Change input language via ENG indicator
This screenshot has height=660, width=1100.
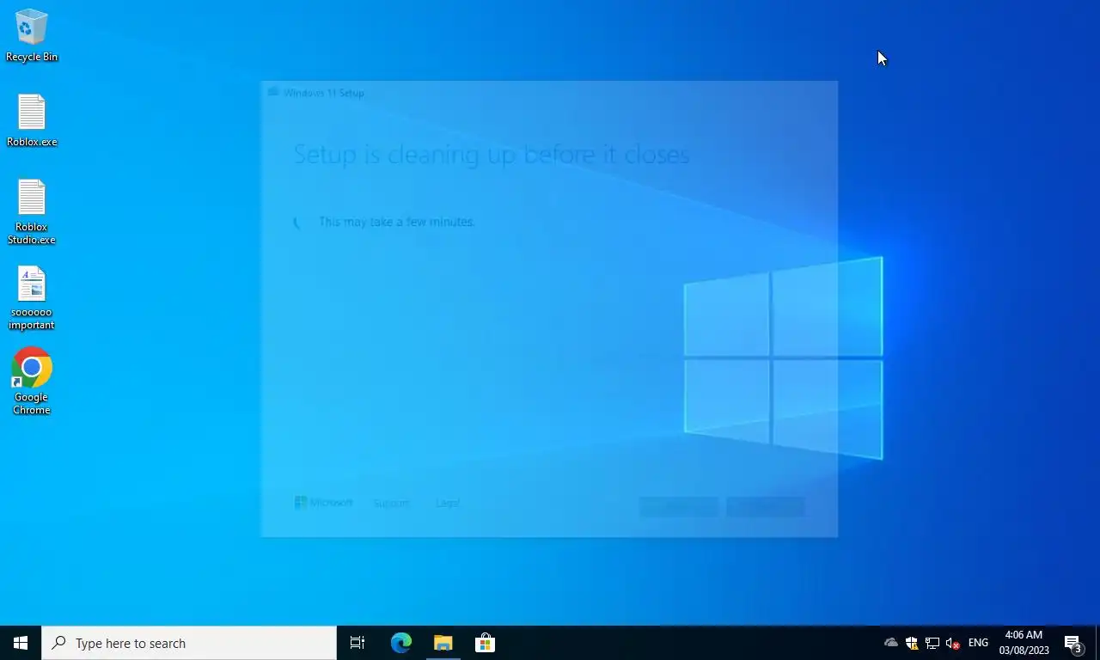(978, 643)
